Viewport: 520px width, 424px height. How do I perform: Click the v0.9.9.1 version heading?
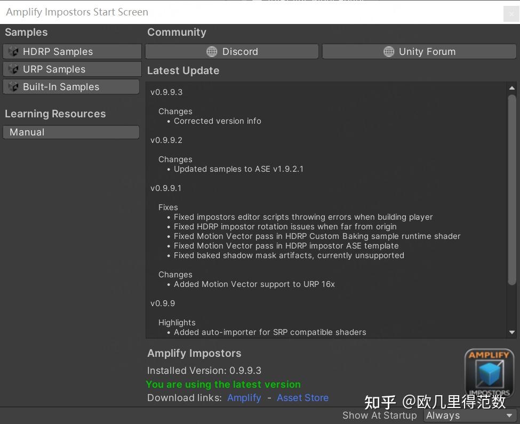166,188
